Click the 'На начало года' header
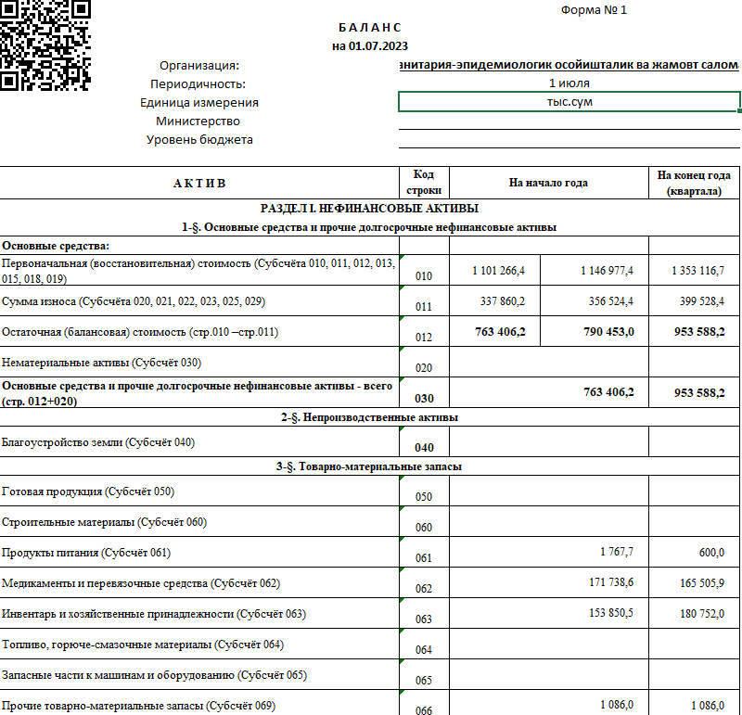 click(x=548, y=183)
